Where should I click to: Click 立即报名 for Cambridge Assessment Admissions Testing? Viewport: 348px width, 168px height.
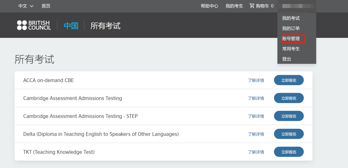point(289,98)
